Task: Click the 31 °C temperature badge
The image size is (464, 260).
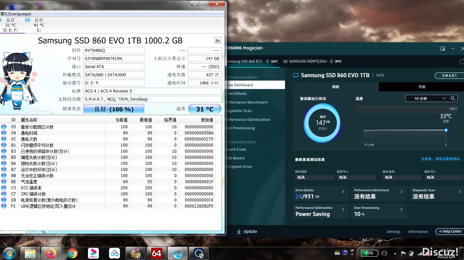Action: coord(204,109)
